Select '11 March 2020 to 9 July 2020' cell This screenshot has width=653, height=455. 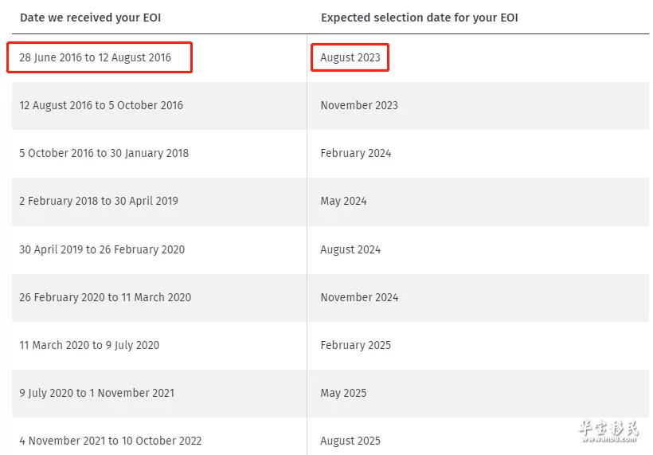(89, 345)
